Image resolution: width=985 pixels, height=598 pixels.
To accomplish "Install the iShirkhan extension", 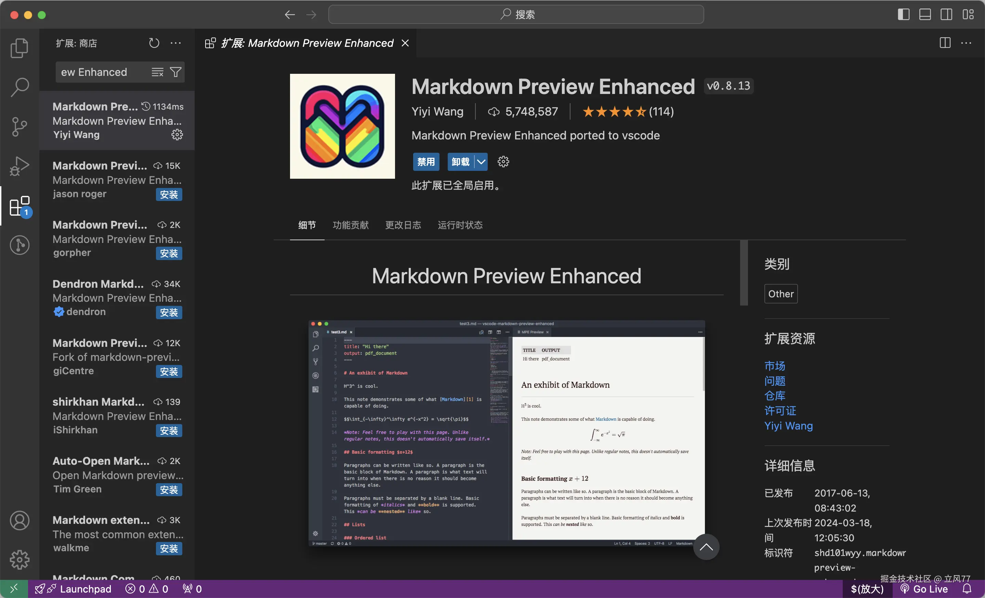I will tap(169, 431).
